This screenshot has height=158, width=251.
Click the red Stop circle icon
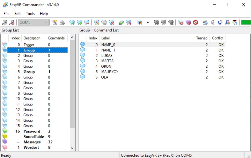click(196, 22)
